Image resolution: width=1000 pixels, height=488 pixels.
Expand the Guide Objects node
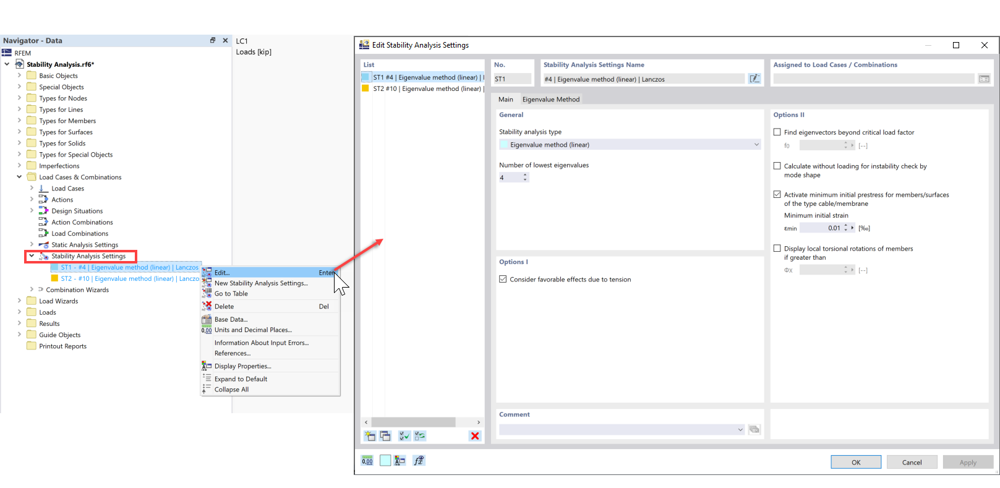pyautogui.click(x=19, y=335)
